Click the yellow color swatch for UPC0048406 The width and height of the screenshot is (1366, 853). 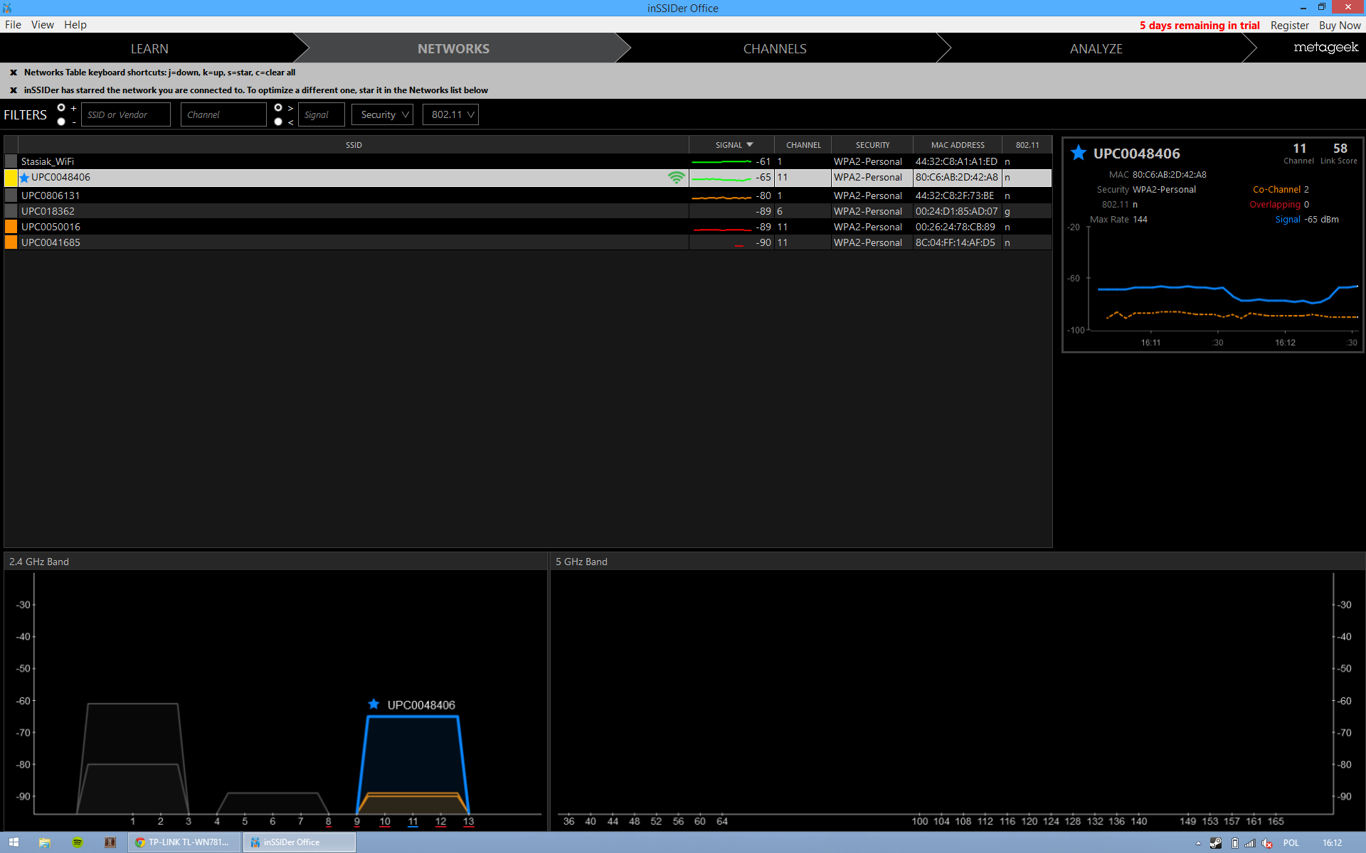[11, 178]
